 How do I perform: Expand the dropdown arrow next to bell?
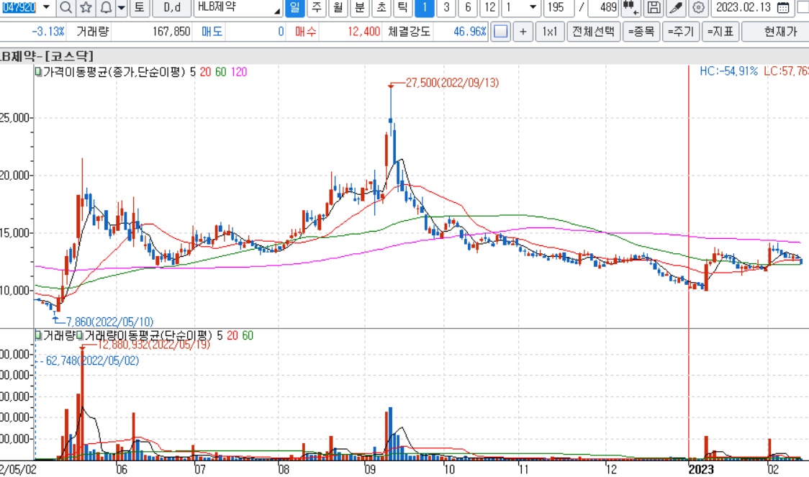click(122, 8)
